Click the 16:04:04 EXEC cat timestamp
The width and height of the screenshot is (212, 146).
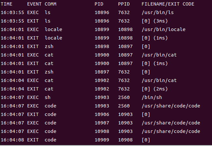(x=12, y=80)
